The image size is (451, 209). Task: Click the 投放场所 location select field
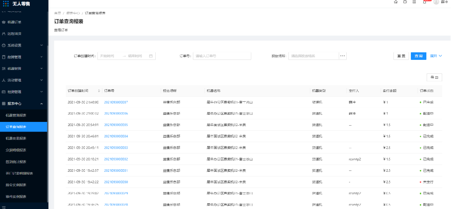[314, 56]
